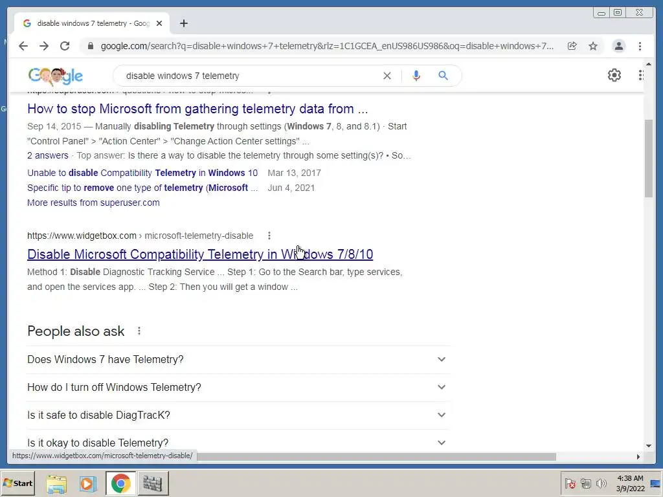Click the page scrollbar down arrow

point(649,446)
